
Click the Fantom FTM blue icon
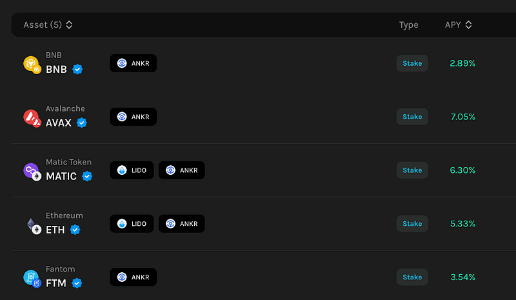click(32, 279)
